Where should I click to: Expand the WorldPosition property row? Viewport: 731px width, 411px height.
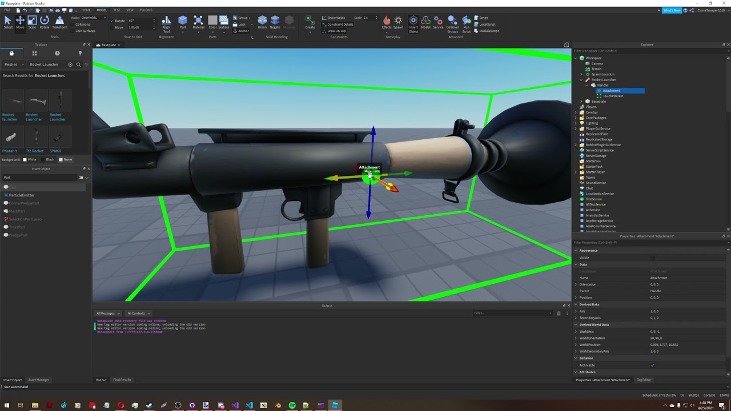point(576,345)
